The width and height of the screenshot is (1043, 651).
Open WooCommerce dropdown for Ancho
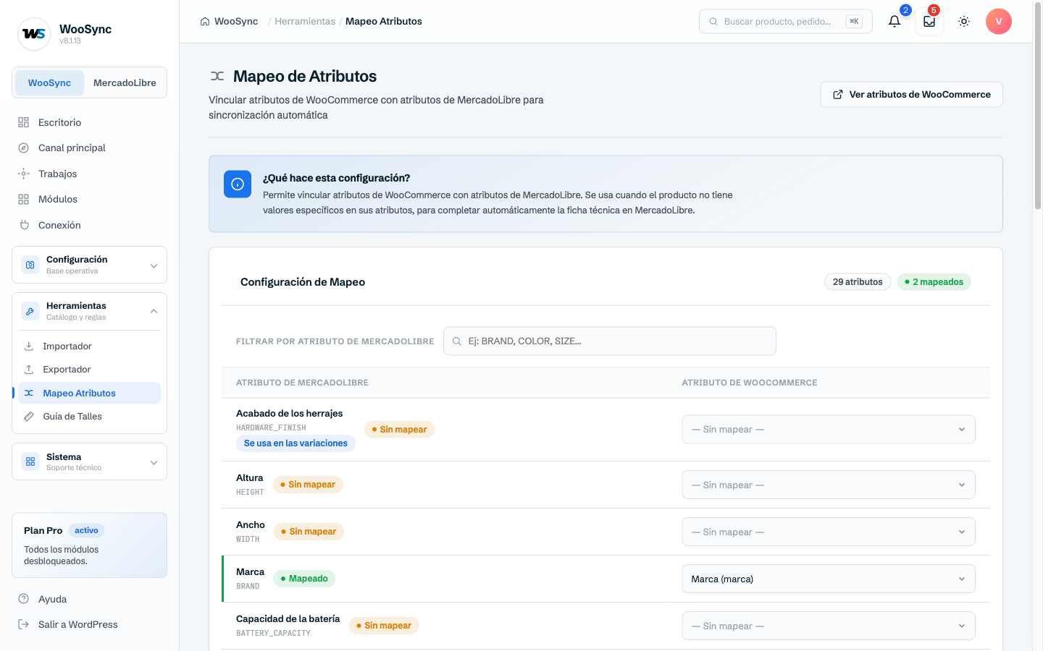point(829,532)
